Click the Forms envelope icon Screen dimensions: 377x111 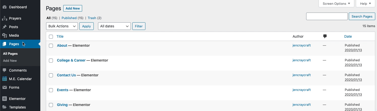tap(4, 87)
